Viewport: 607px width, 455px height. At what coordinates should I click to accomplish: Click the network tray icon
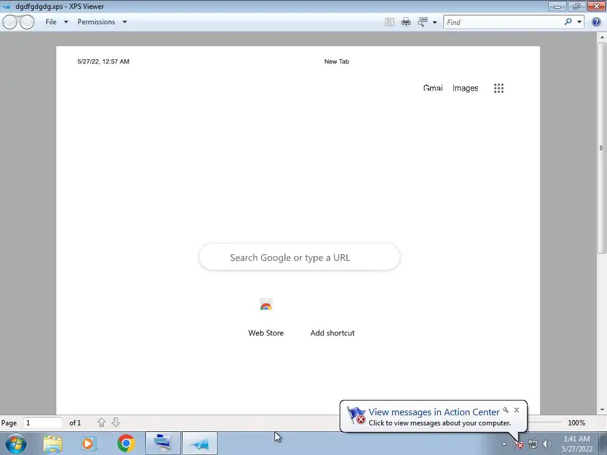pyautogui.click(x=533, y=444)
